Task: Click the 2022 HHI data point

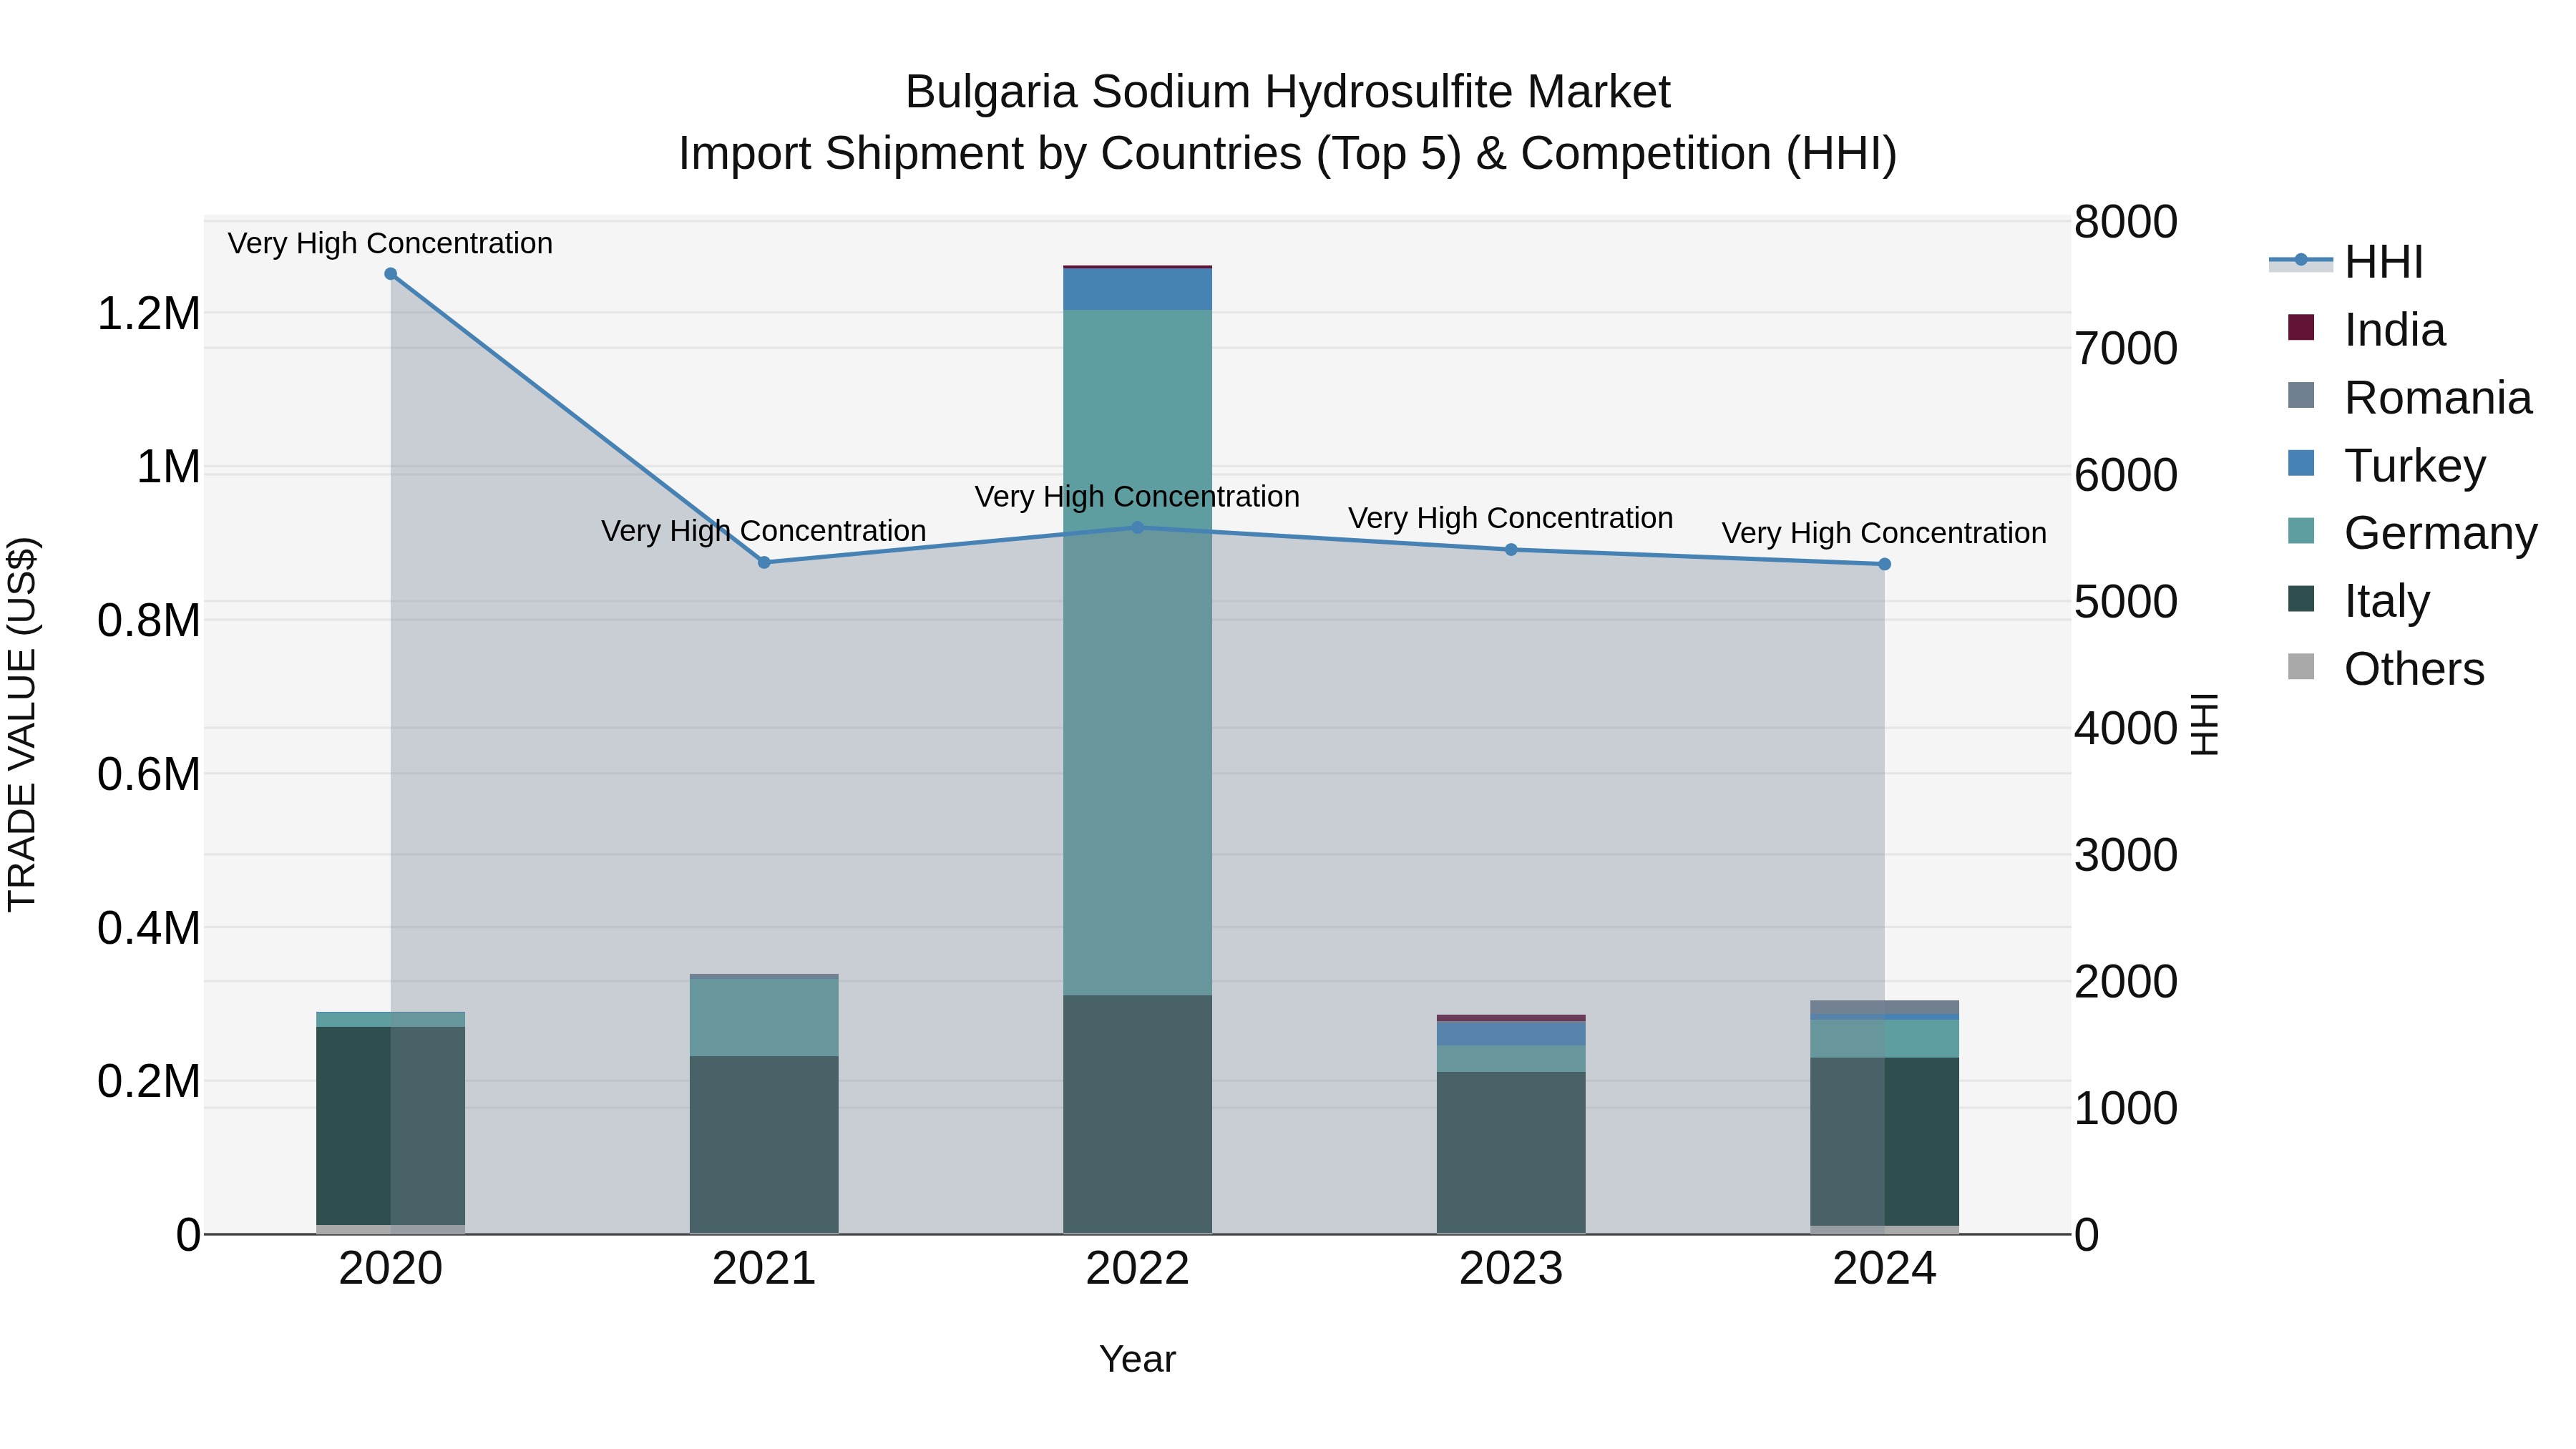Action: tap(1138, 527)
